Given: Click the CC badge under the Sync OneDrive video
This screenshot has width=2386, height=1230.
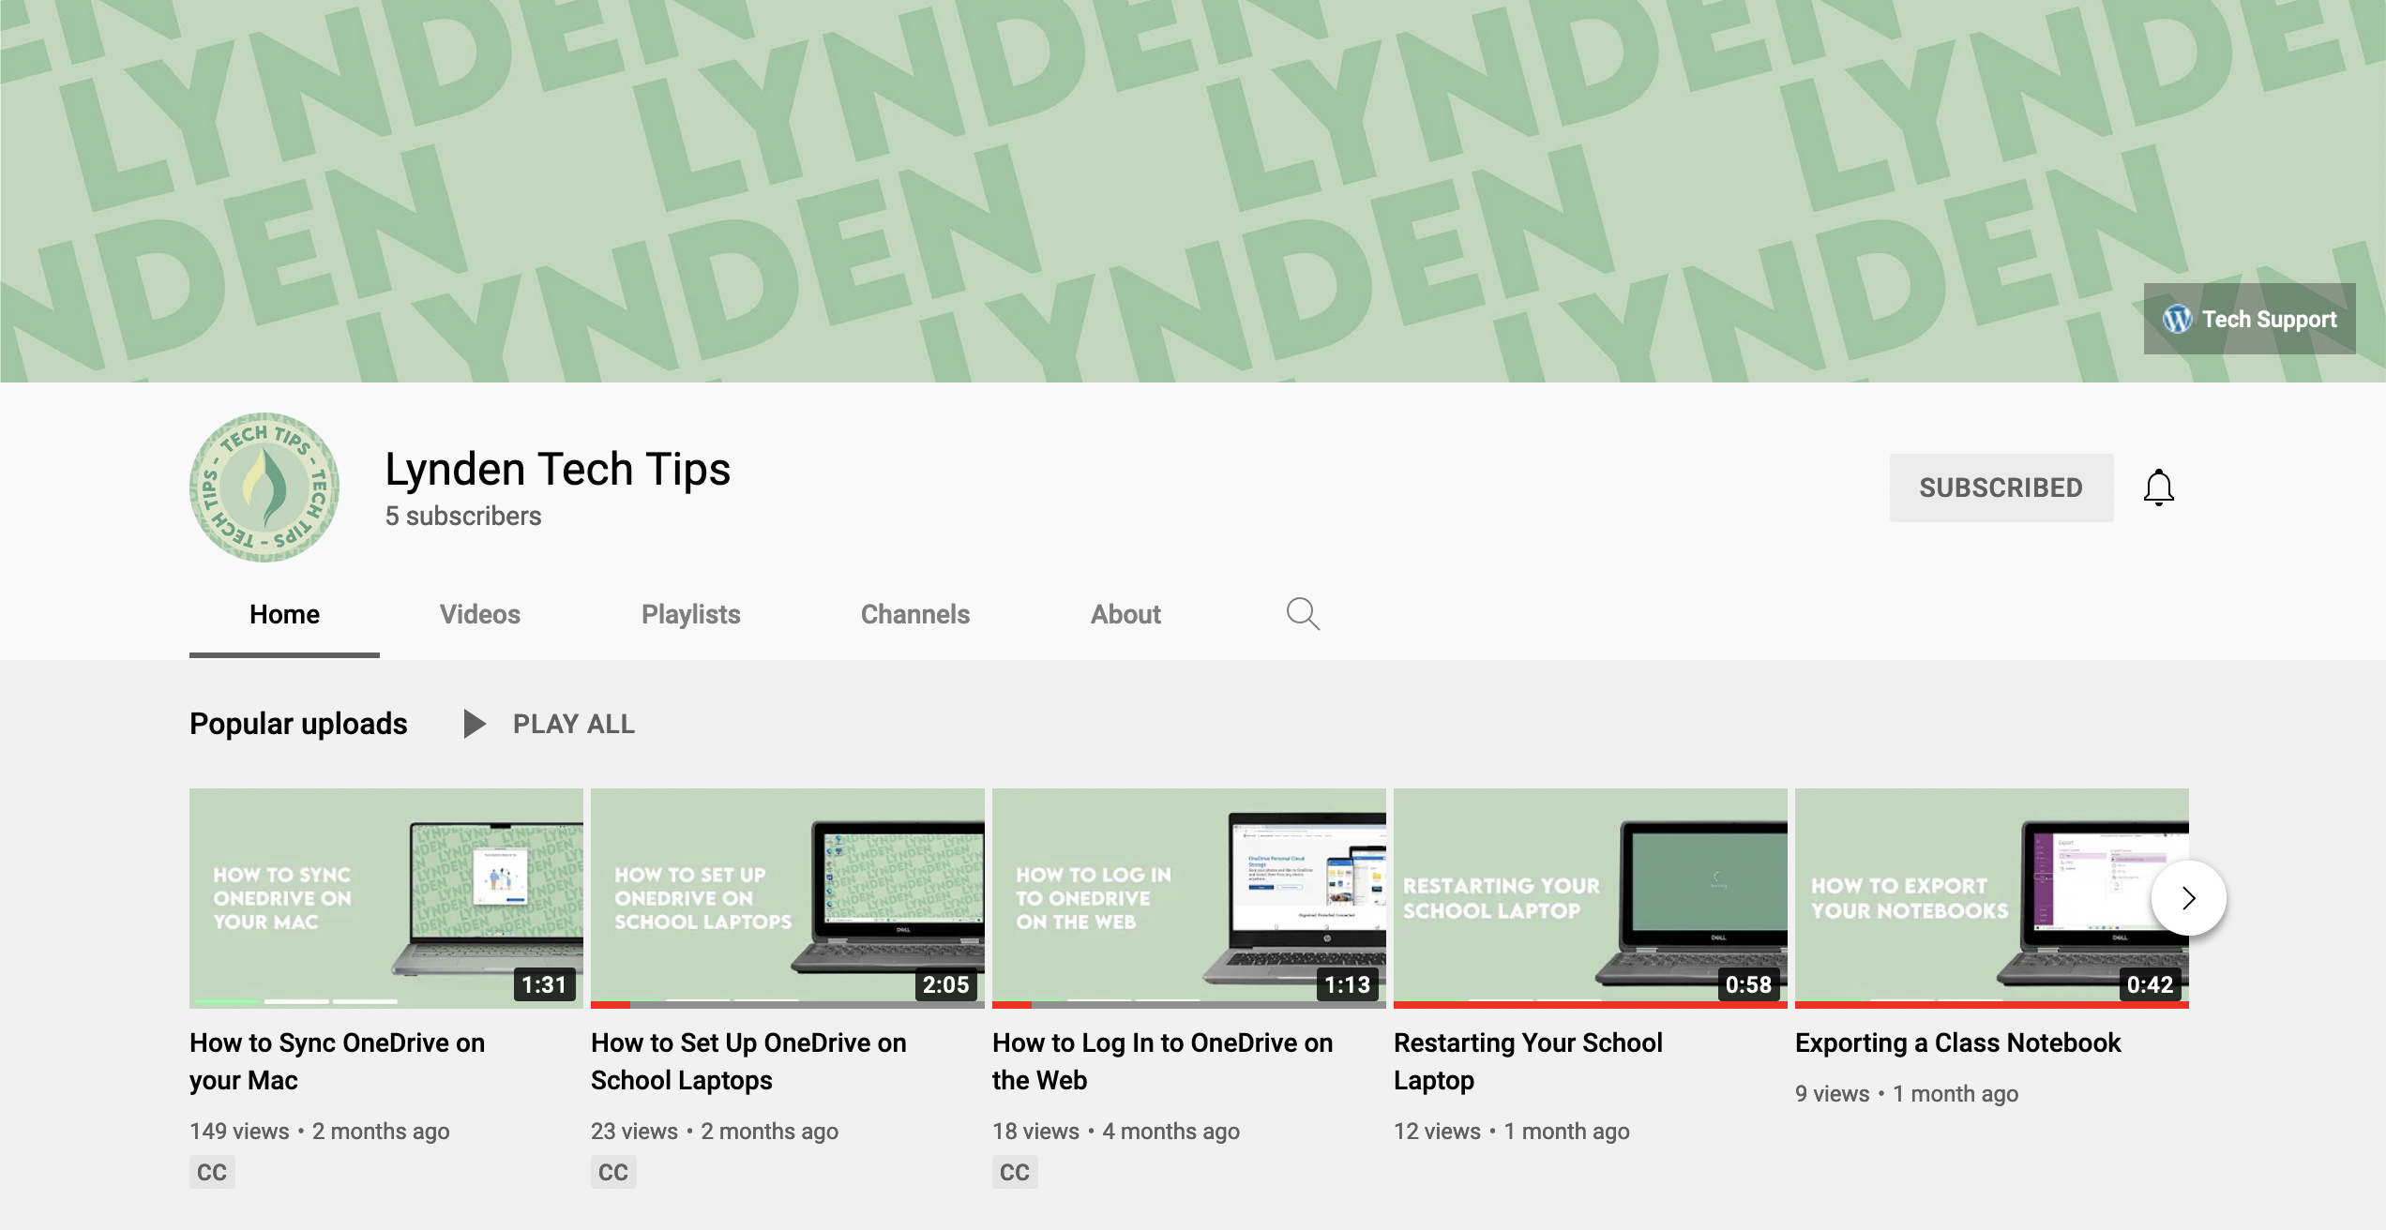Looking at the screenshot, I should pos(212,1172).
